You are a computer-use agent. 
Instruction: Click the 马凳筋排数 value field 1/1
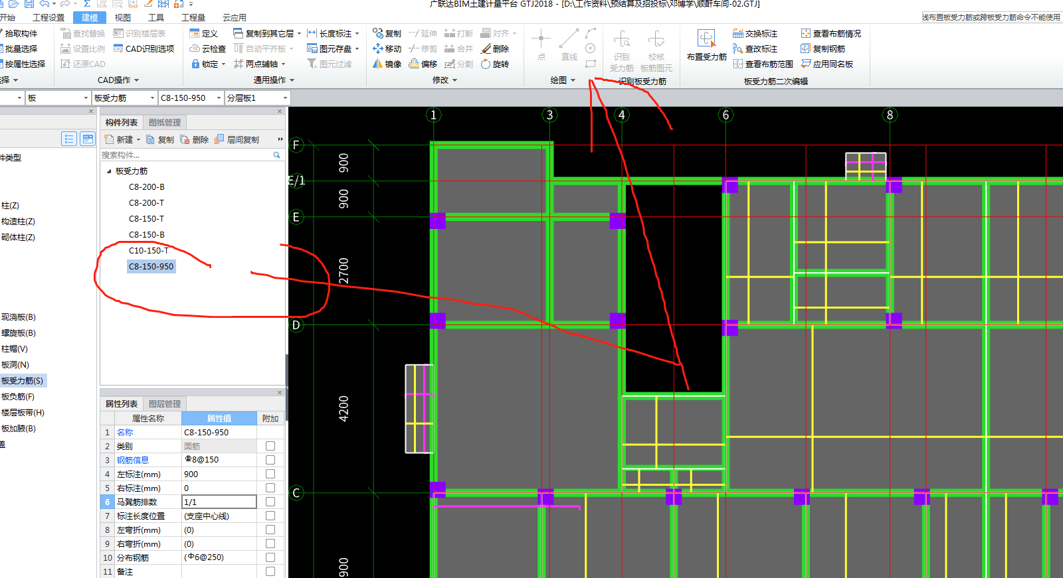(x=219, y=502)
